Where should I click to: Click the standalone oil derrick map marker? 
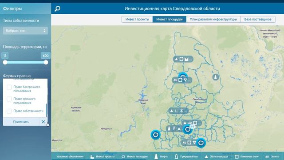215,77
